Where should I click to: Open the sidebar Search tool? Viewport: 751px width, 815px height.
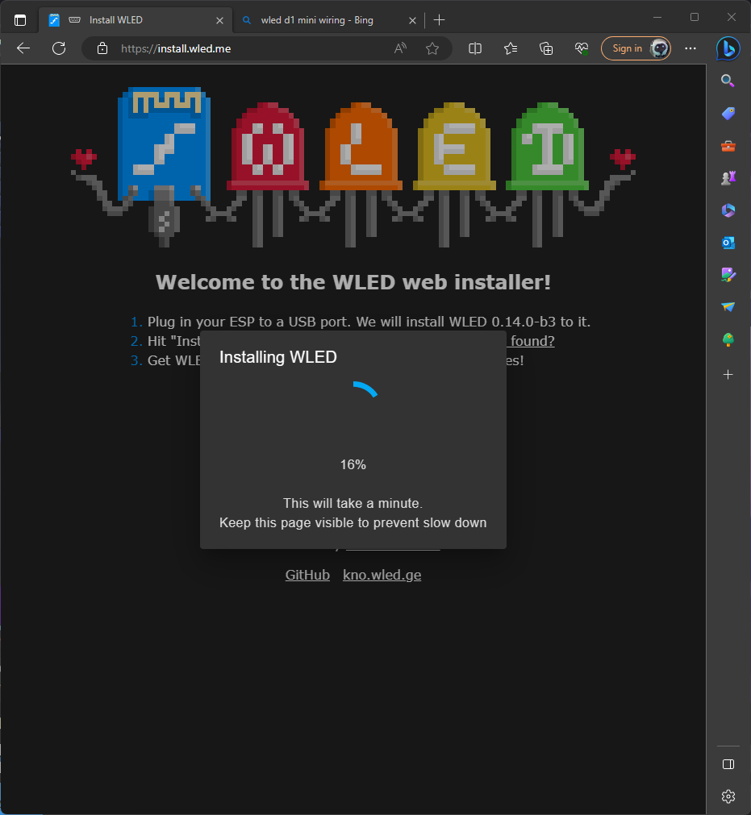[728, 81]
